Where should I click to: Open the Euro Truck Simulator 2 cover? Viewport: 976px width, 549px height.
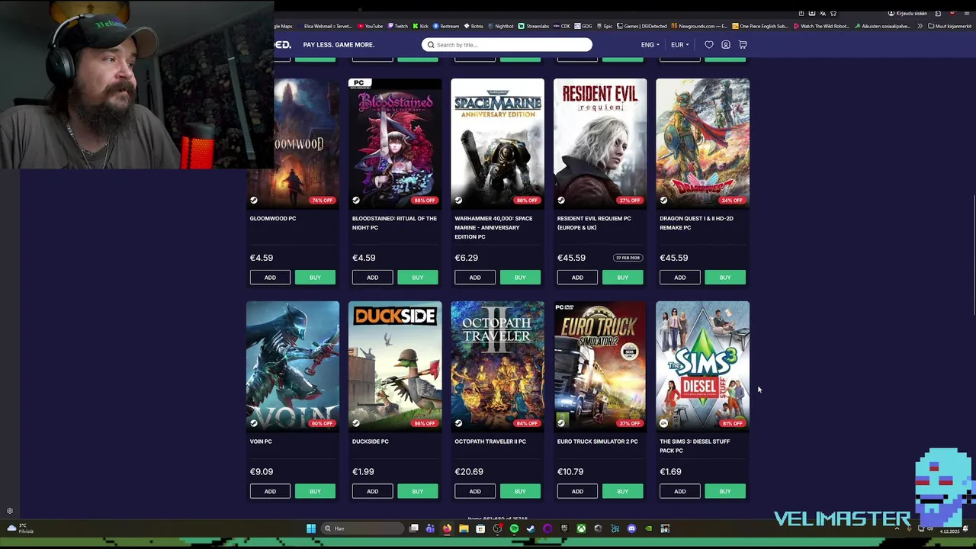(600, 366)
